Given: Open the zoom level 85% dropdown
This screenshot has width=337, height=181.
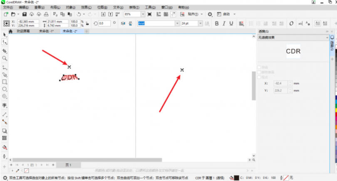Looking at the screenshot, I should pos(143,14).
